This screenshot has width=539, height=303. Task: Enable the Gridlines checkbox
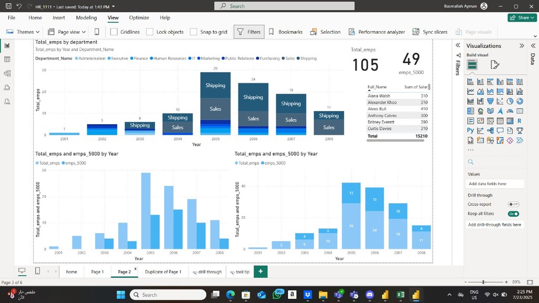tap(114, 32)
